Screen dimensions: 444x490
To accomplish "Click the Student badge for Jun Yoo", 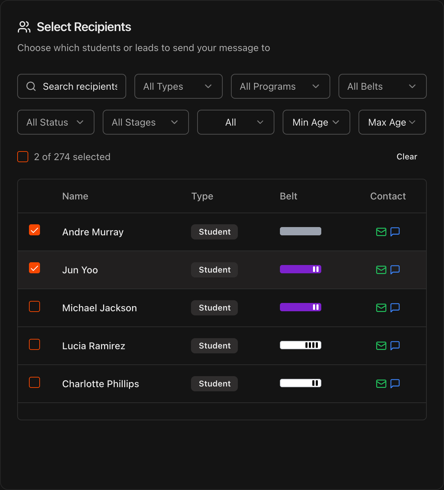I will (x=214, y=270).
